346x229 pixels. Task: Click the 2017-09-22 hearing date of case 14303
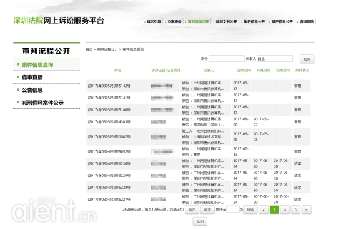(x=261, y=122)
